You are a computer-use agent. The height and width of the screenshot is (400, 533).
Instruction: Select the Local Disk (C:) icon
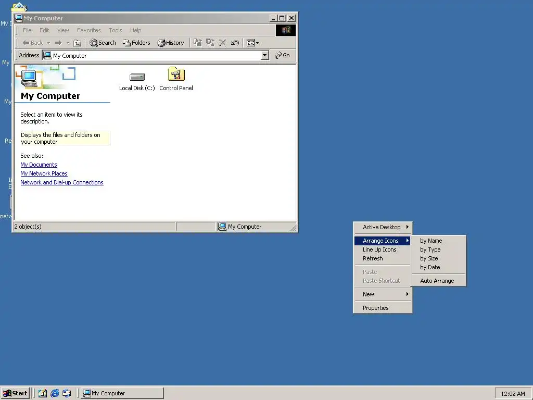pyautogui.click(x=137, y=81)
